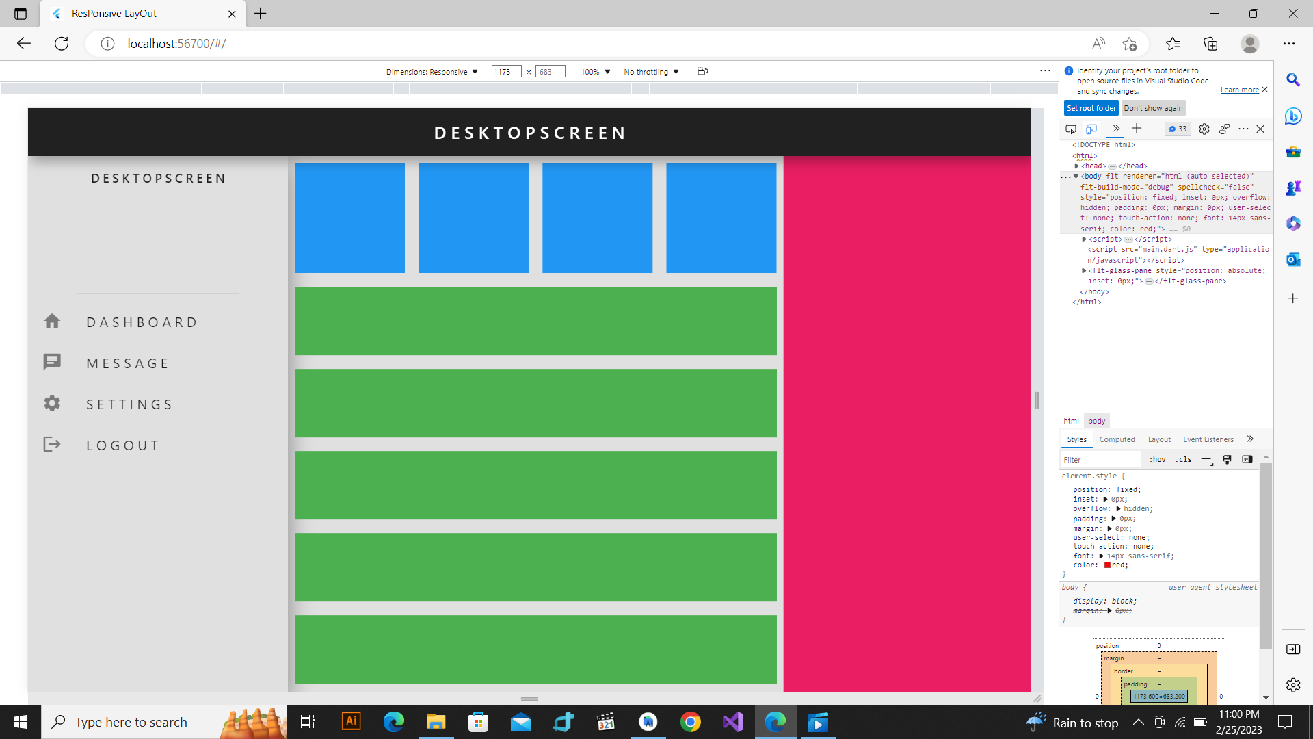Switch to the Layout tab
Screen dimensions: 1313x739
pos(1159,439)
